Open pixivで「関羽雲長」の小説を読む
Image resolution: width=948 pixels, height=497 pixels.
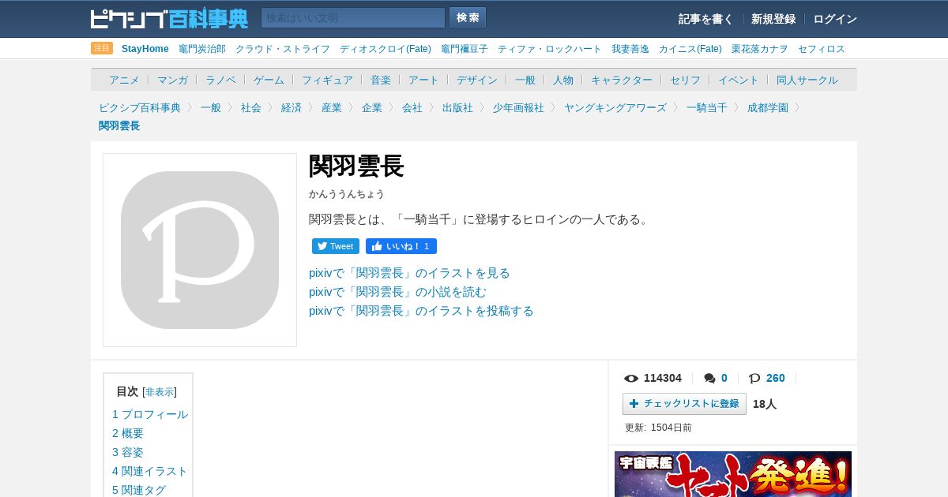pos(397,292)
